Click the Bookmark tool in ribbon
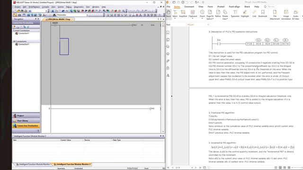303x170 pixels. (x=263, y=14)
